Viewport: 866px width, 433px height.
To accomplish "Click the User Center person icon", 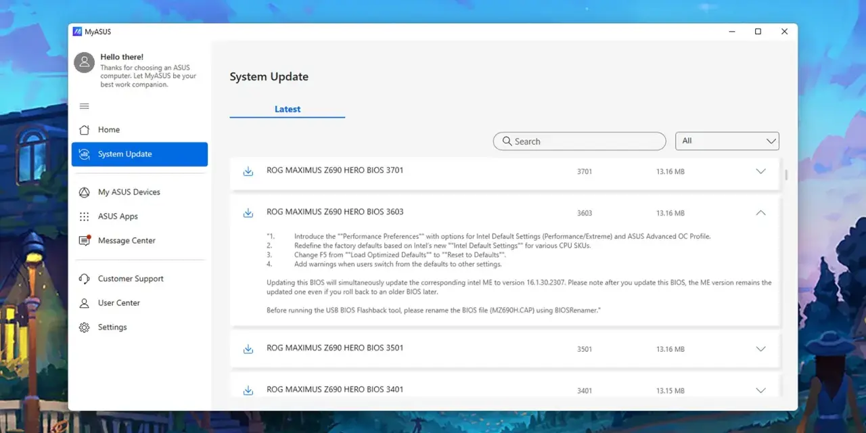I will [x=85, y=303].
